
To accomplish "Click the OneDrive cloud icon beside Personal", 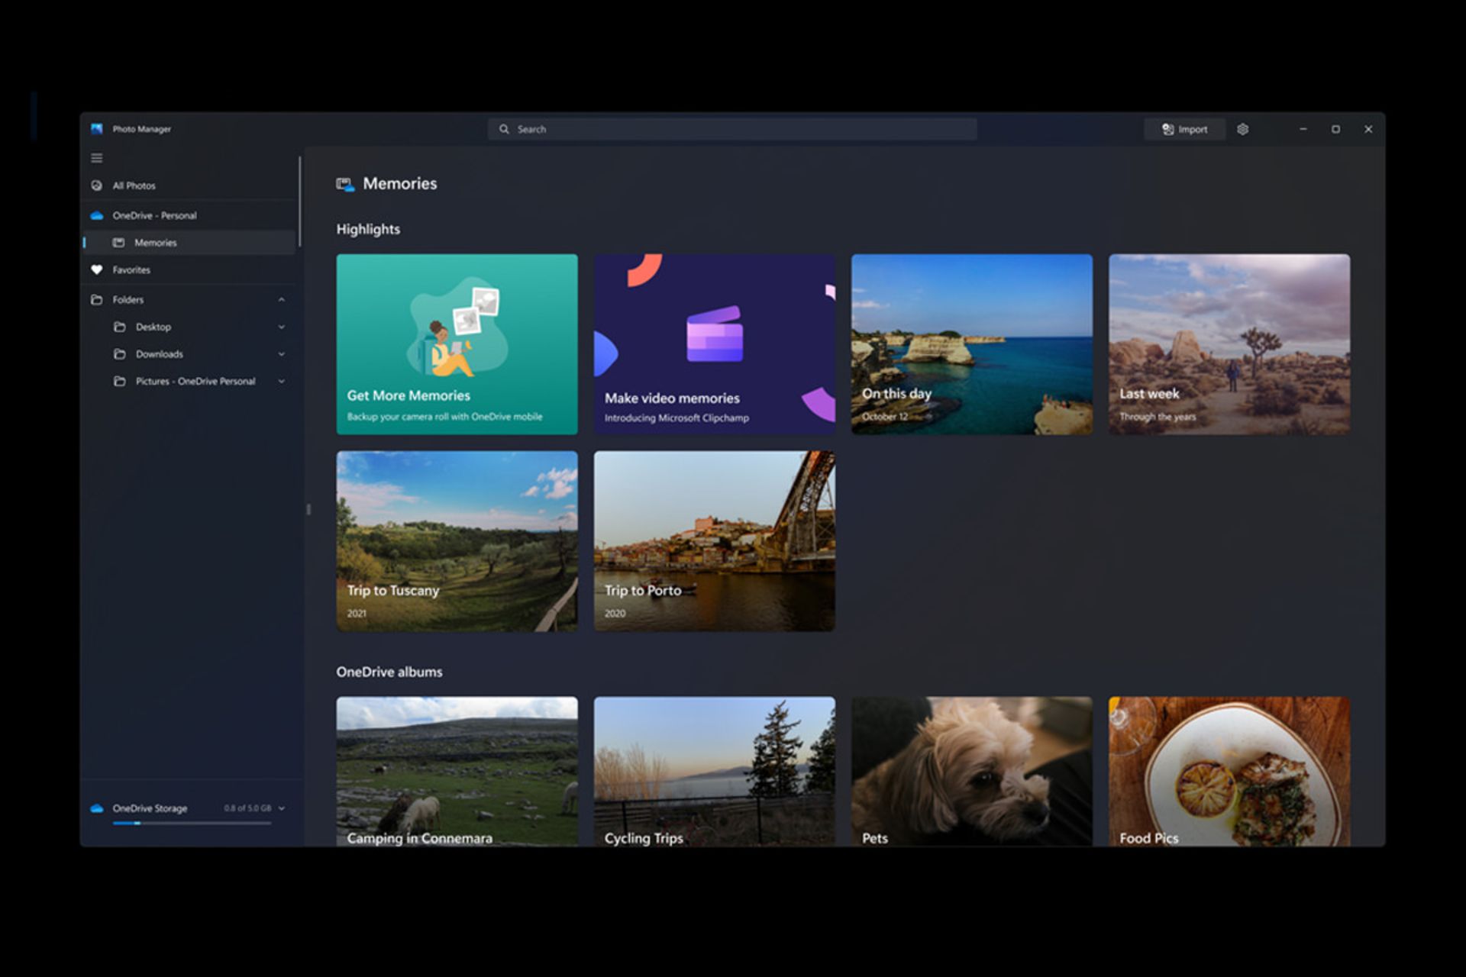I will (97, 216).
